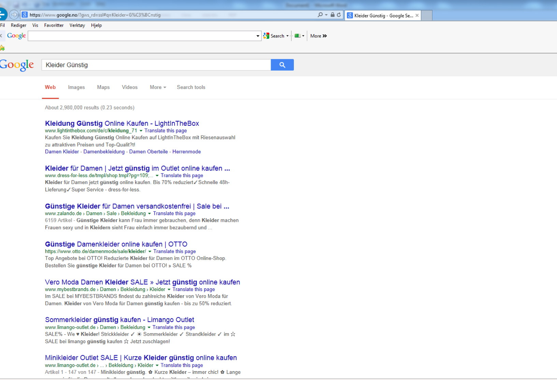Open otto.de result URL dropdown arrow
The image size is (557, 380).
(149, 252)
